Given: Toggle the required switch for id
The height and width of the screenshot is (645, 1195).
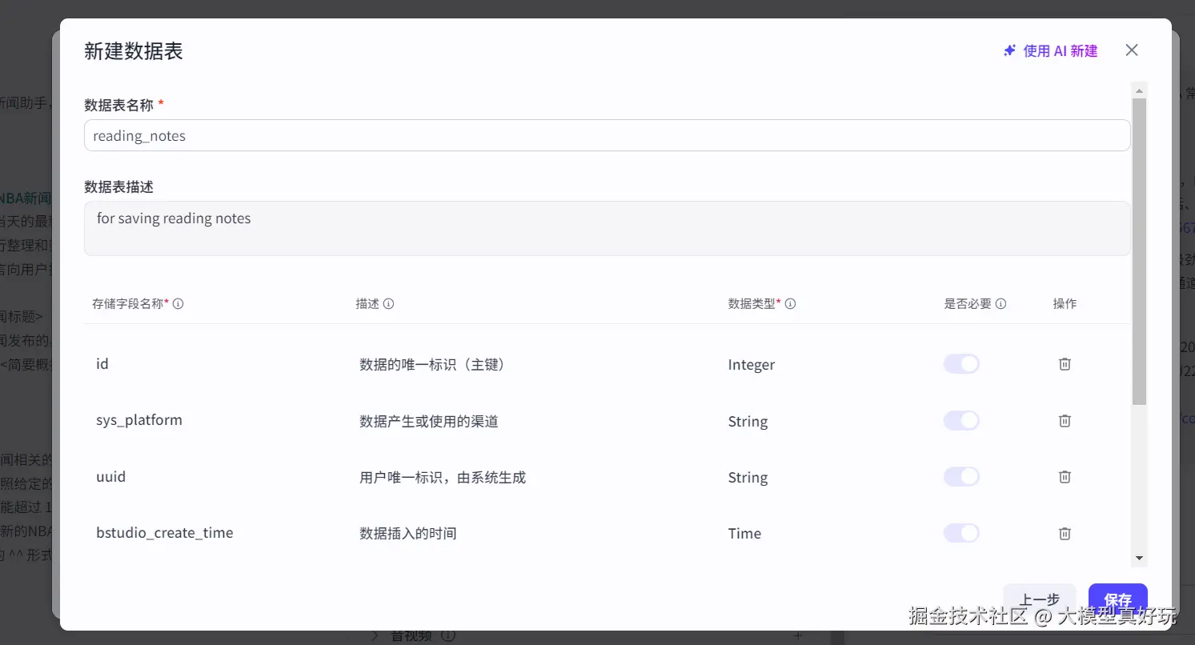Looking at the screenshot, I should [x=961, y=364].
